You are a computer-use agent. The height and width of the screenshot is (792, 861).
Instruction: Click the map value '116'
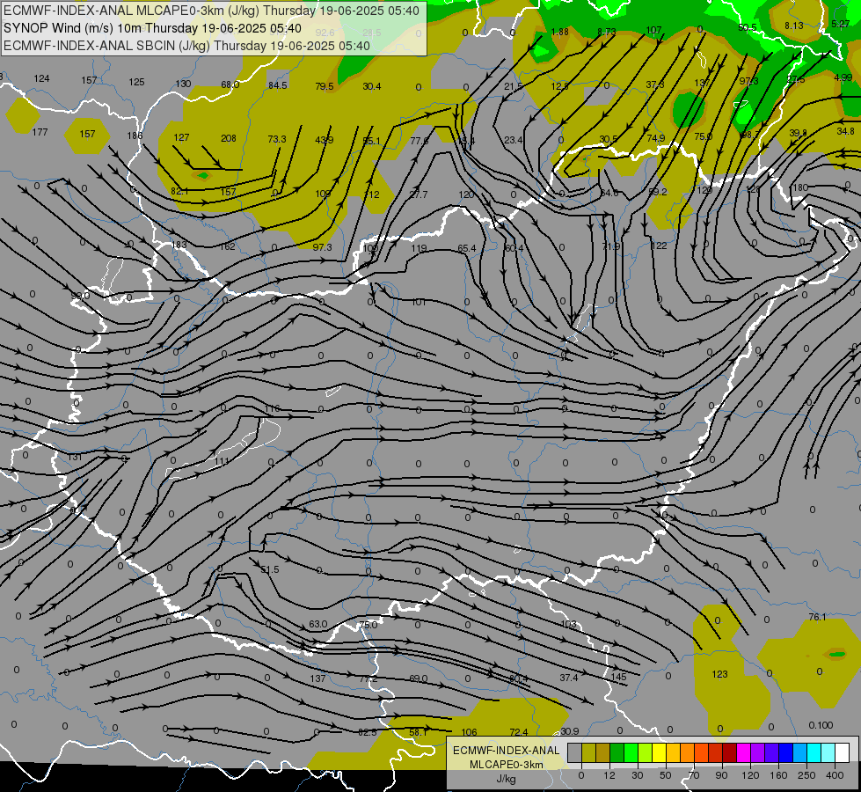coord(272,408)
